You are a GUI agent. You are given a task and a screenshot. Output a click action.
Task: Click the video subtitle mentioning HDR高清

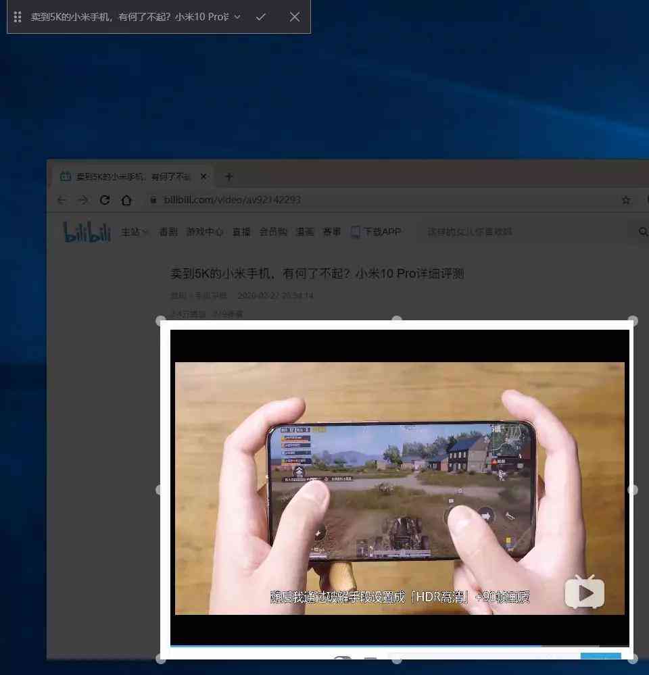(400, 597)
